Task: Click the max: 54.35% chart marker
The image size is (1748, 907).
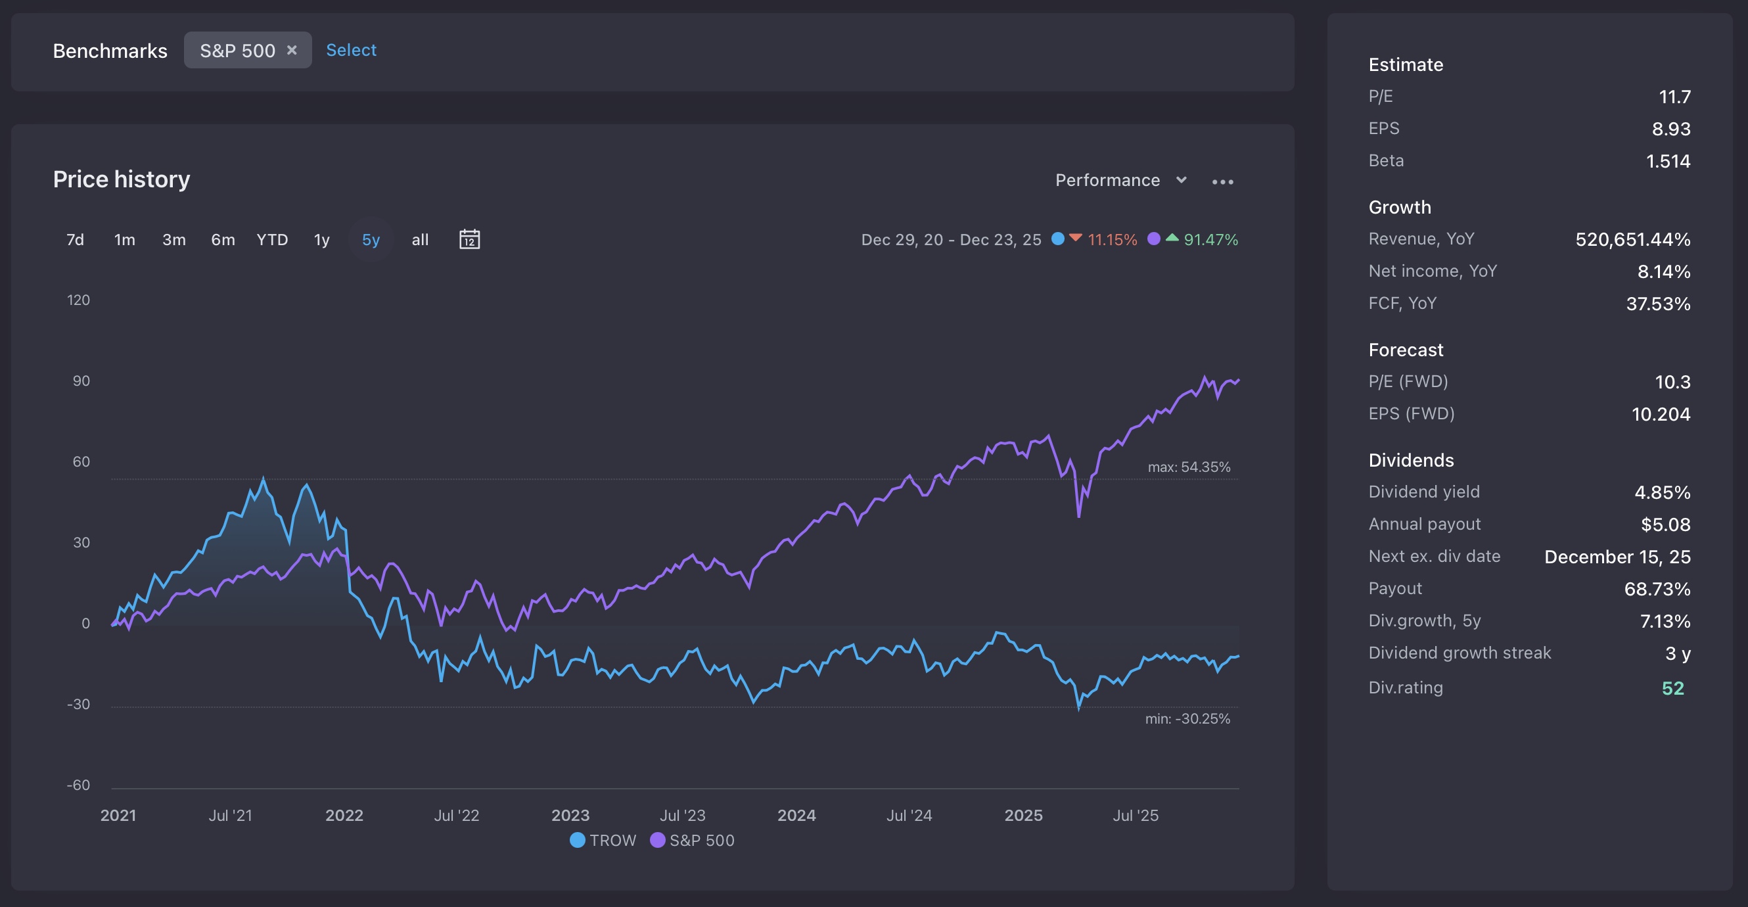Action: tap(1188, 467)
